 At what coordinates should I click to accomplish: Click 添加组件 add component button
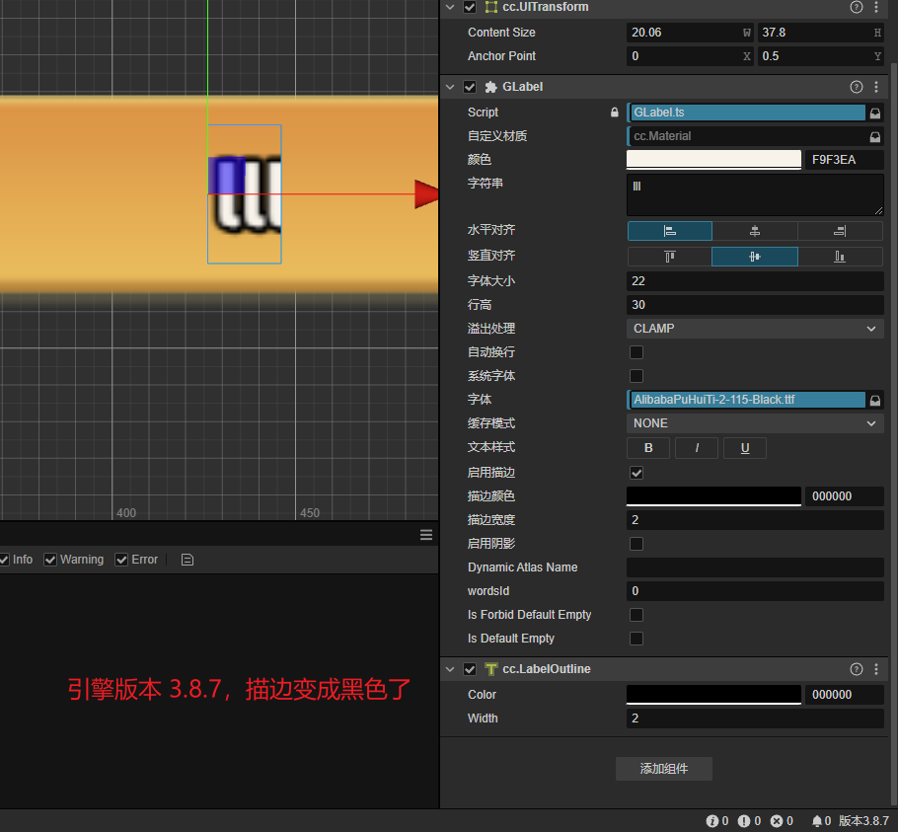point(664,769)
